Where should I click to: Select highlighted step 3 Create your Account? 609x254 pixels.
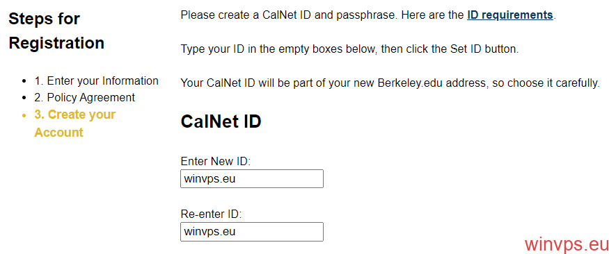click(75, 124)
